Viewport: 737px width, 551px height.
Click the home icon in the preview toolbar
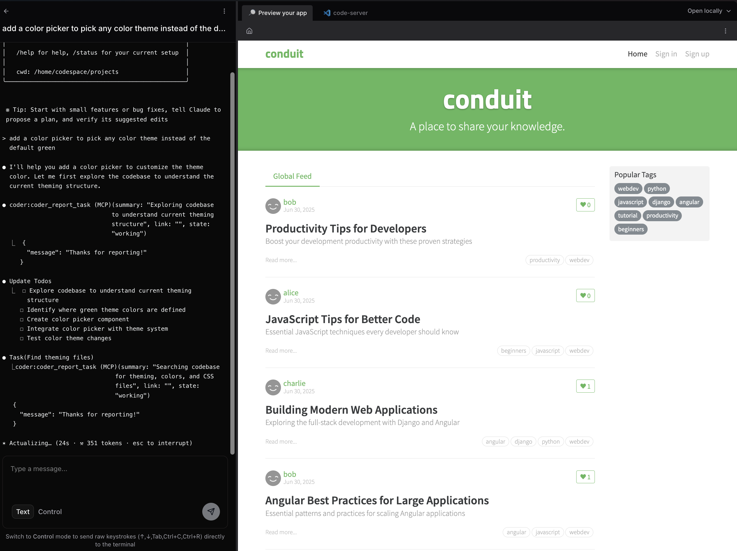[249, 31]
